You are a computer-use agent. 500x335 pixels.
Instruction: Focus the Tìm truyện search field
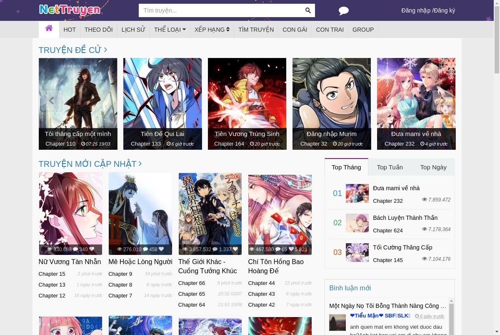[220, 10]
